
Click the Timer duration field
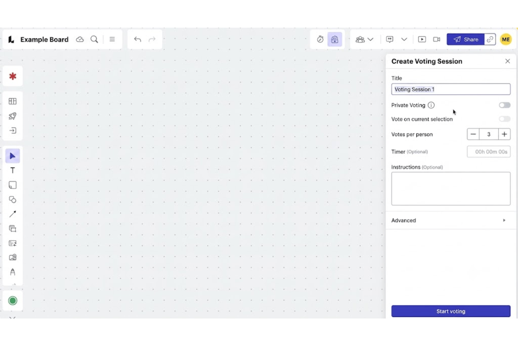[489, 152]
